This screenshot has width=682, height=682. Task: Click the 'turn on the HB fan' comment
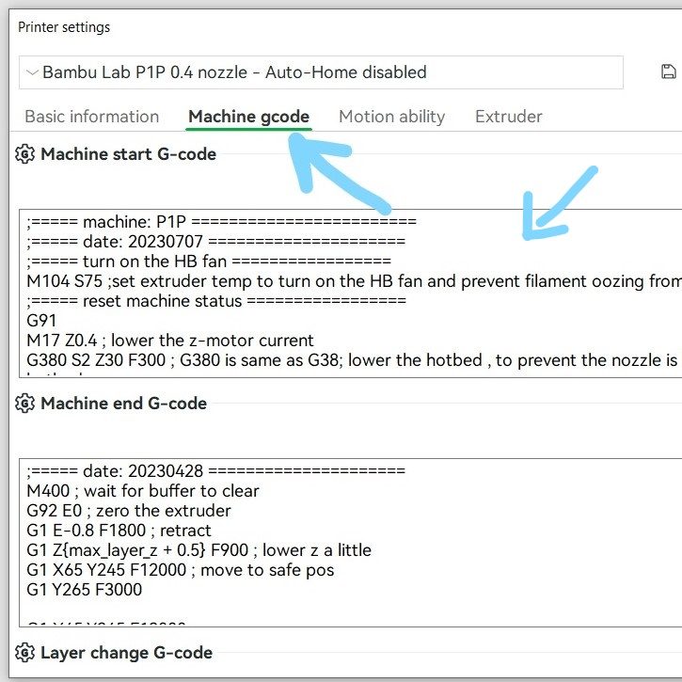[208, 262]
